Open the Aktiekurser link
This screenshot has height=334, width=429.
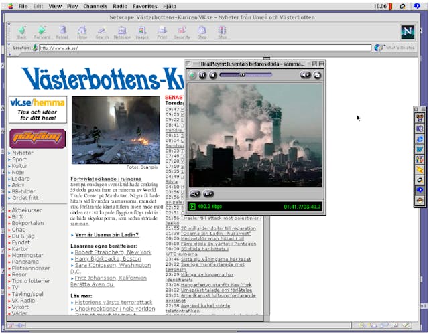coord(27,210)
